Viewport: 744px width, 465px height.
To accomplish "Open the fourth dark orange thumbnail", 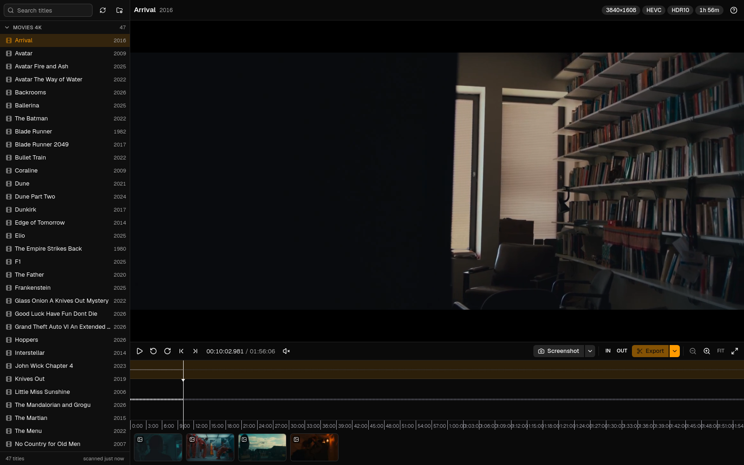I will 314,447.
